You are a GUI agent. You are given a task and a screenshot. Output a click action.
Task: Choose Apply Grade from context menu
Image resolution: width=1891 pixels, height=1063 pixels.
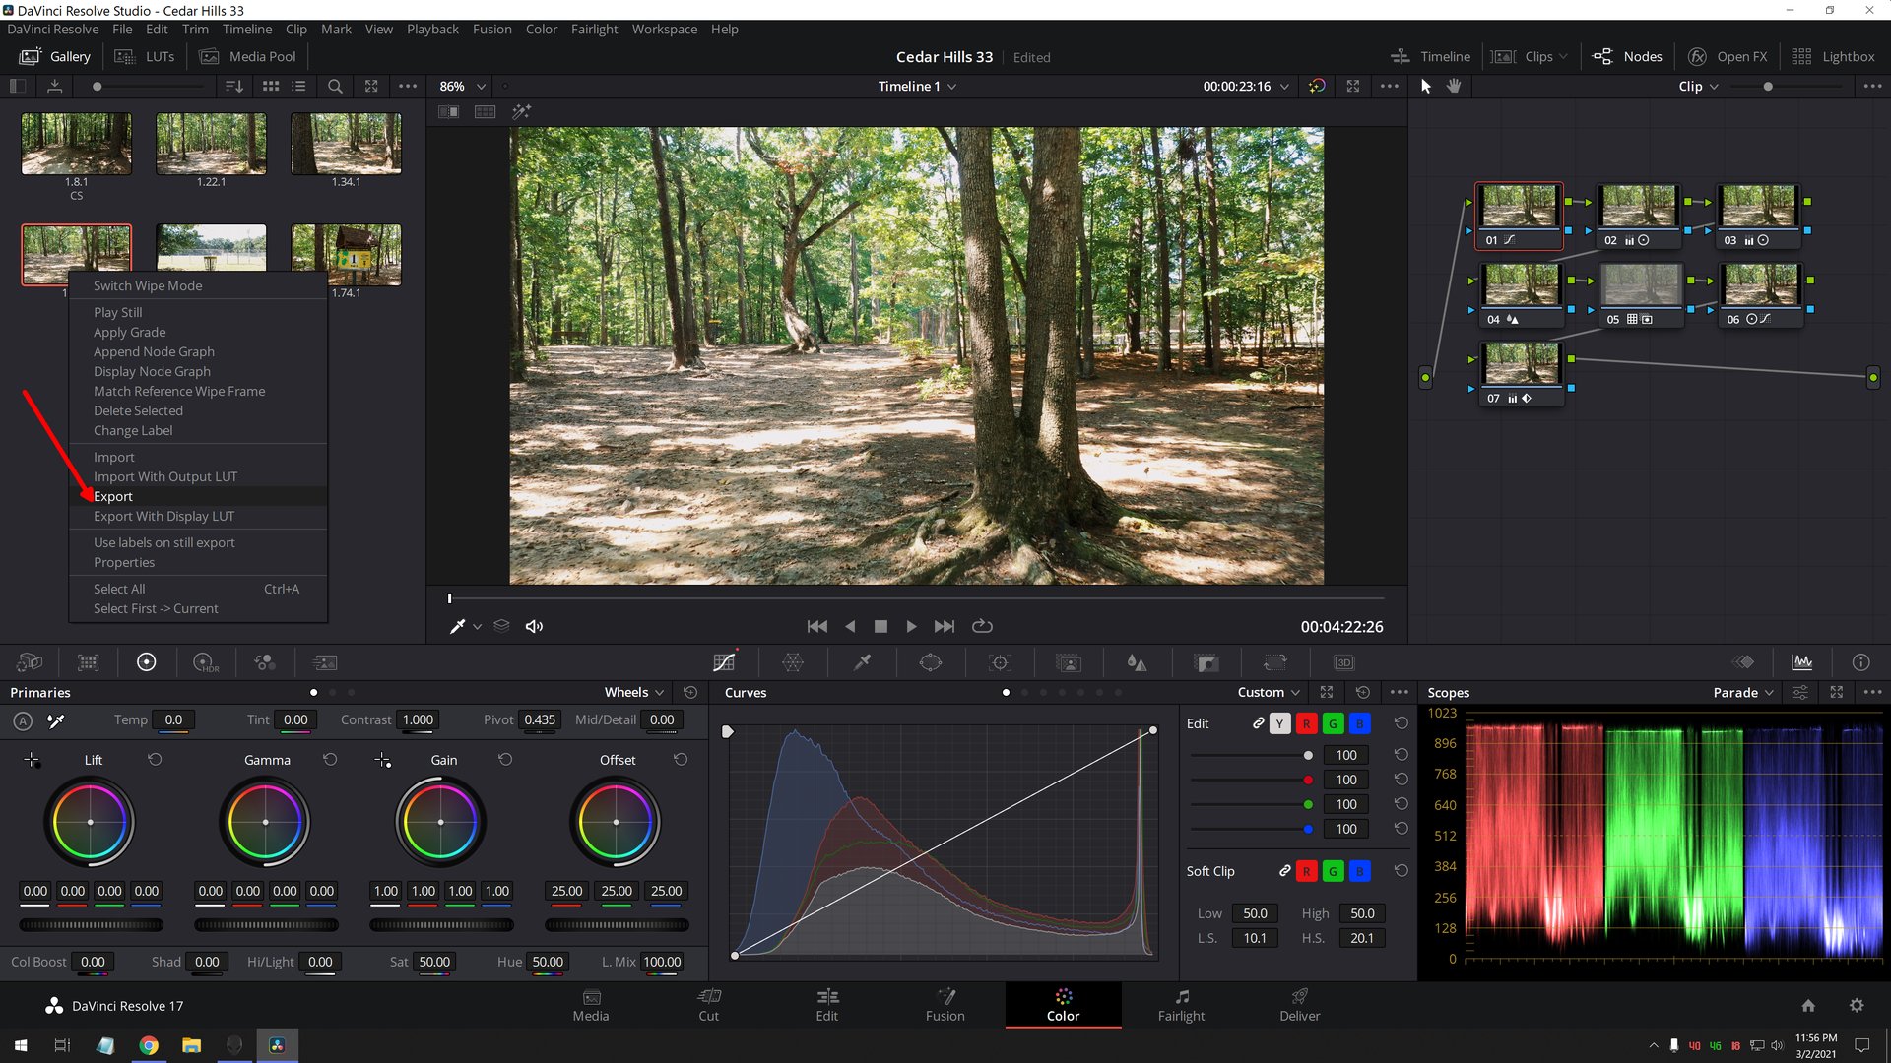pos(129,333)
